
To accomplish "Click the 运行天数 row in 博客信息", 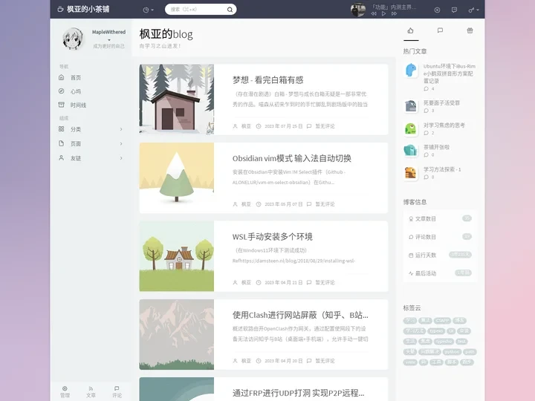I will click(x=440, y=255).
